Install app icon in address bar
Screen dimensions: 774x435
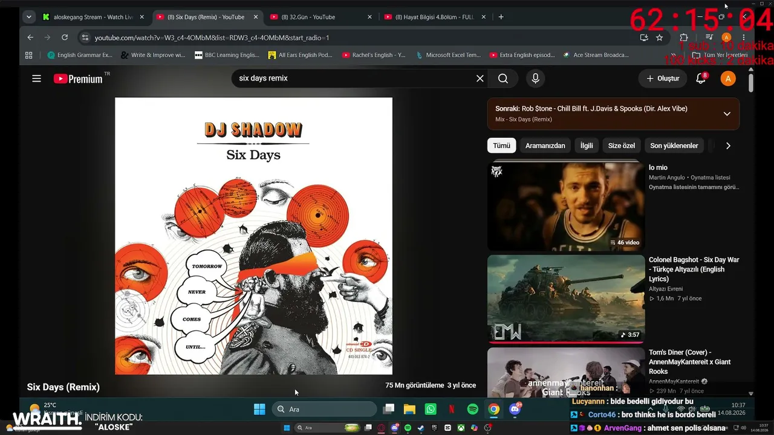pos(644,37)
